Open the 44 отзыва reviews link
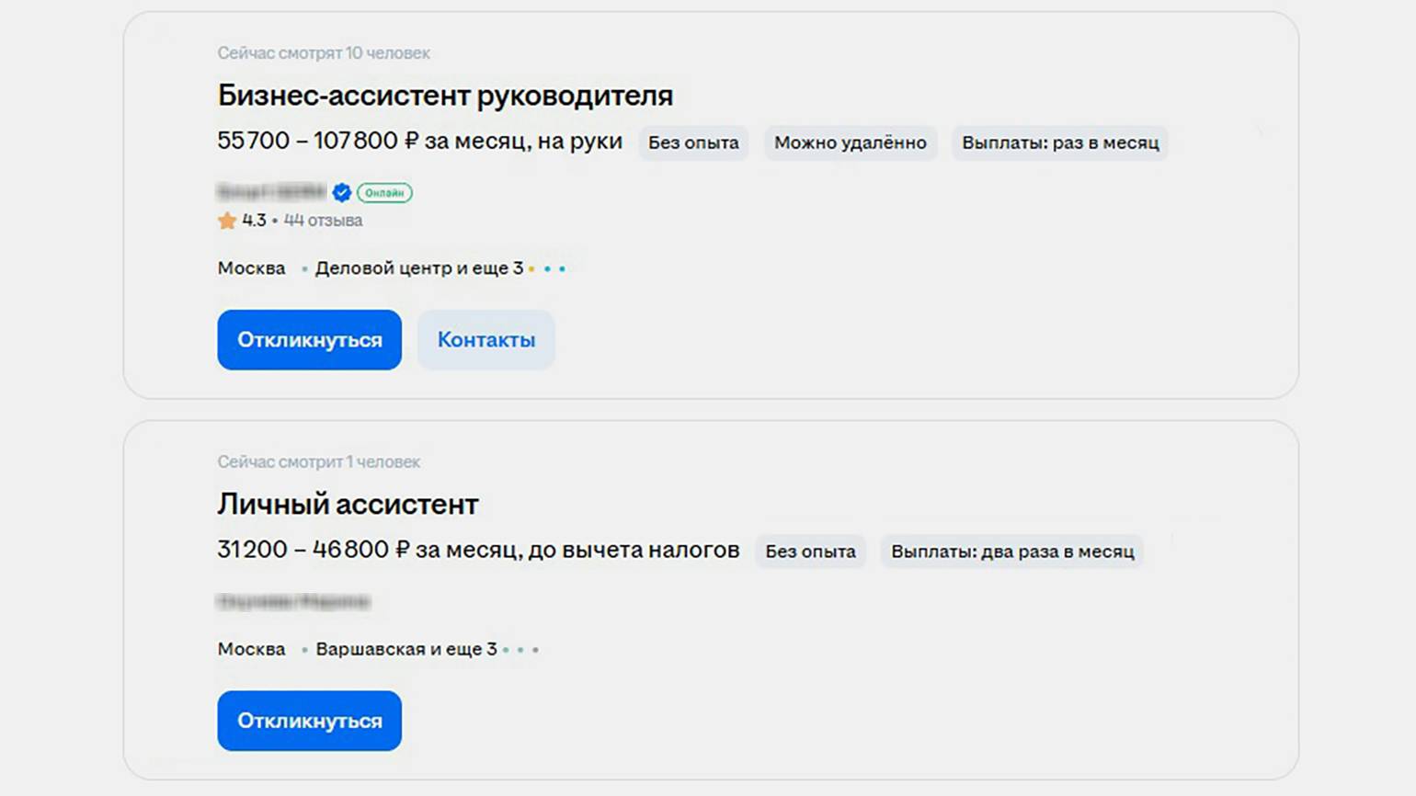 [x=323, y=221]
